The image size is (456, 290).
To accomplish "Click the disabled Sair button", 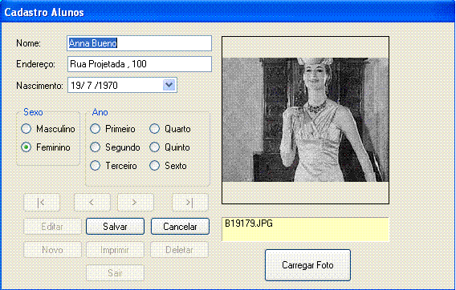I will pyautogui.click(x=115, y=273).
